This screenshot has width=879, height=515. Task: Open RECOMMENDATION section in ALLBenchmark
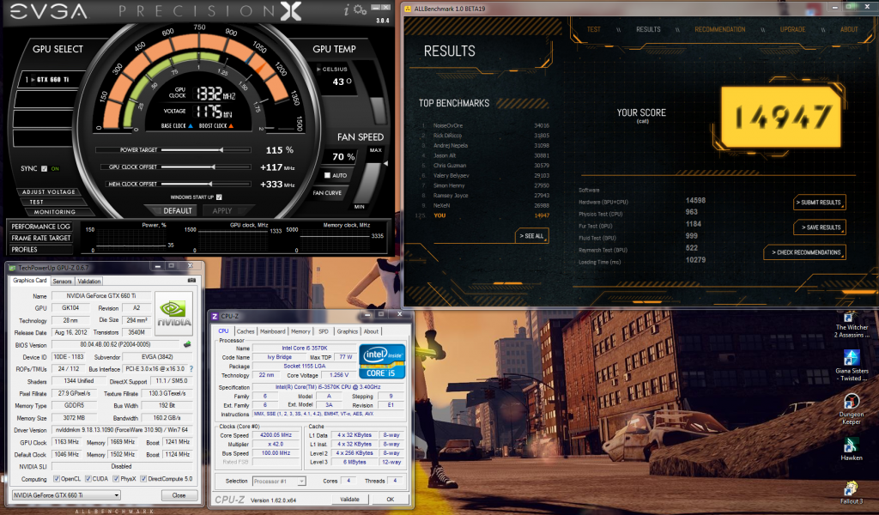pos(720,29)
